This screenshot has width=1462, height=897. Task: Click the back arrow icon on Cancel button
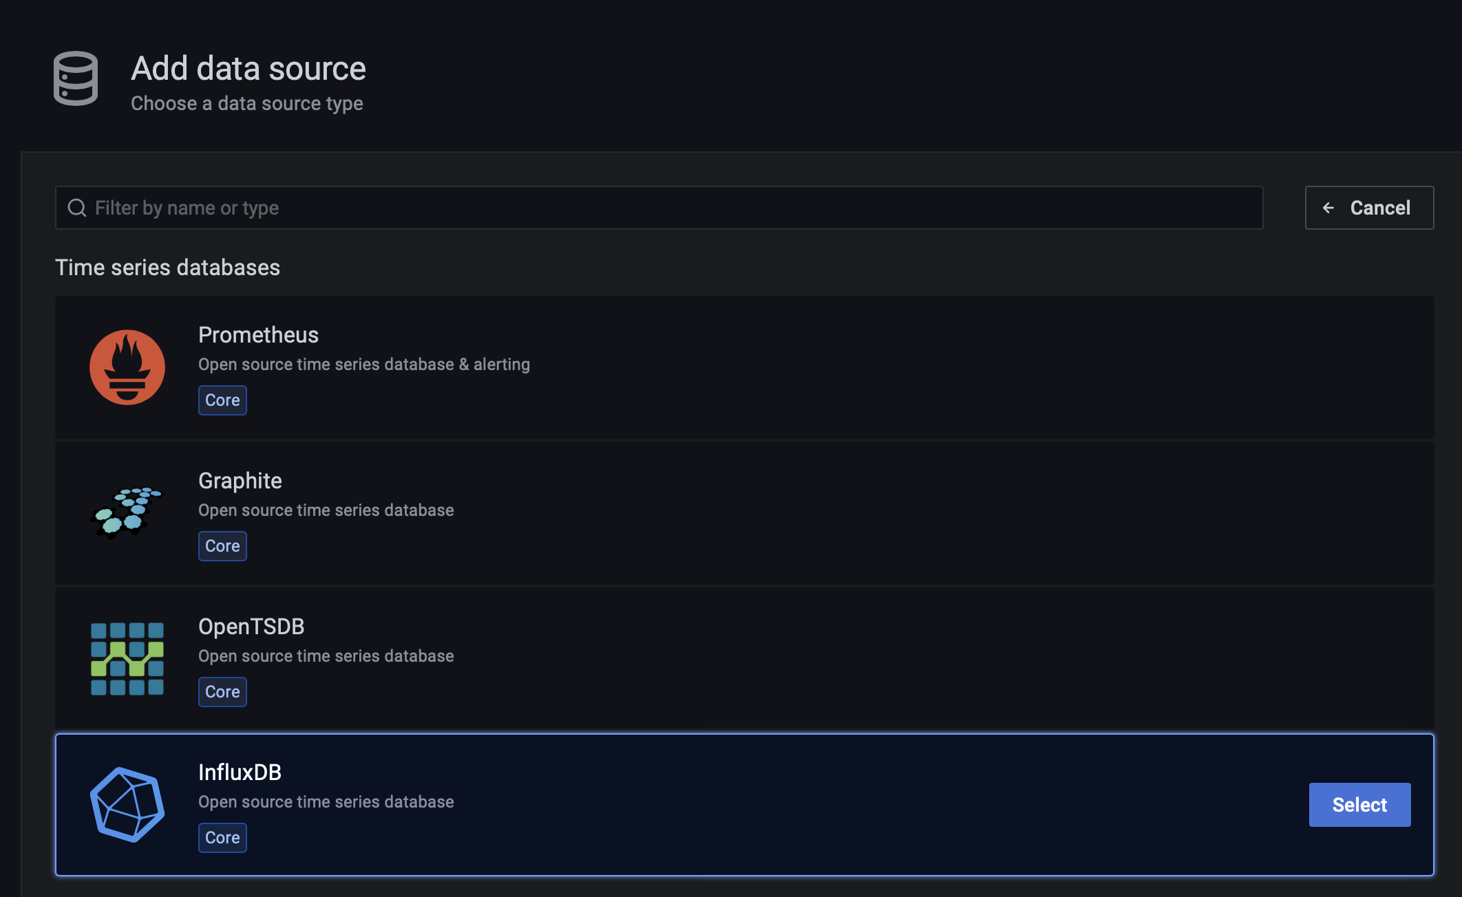1328,208
